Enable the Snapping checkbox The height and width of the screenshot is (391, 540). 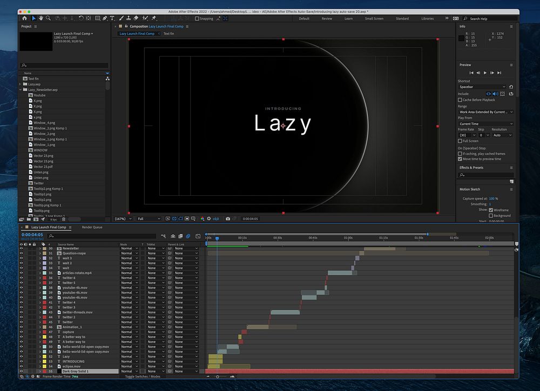click(197, 18)
